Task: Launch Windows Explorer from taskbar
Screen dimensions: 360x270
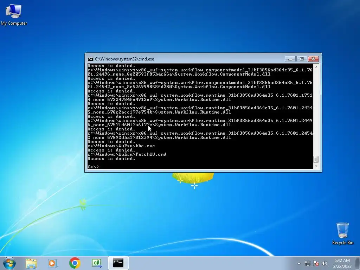Action: (x=31, y=263)
